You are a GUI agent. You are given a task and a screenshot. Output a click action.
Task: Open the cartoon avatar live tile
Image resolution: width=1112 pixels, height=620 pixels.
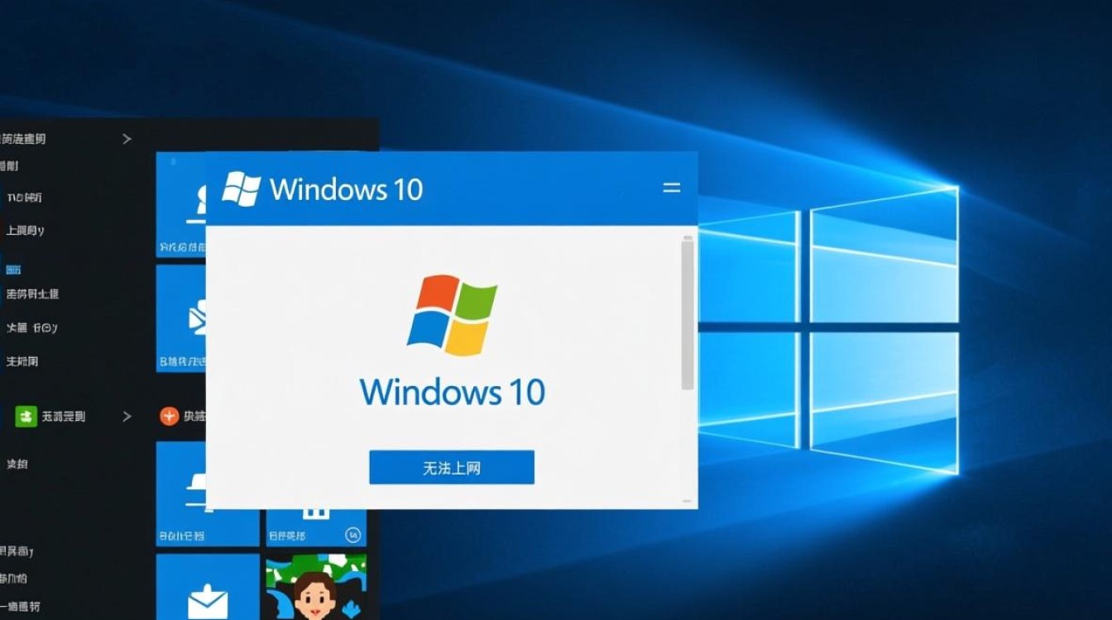click(315, 588)
